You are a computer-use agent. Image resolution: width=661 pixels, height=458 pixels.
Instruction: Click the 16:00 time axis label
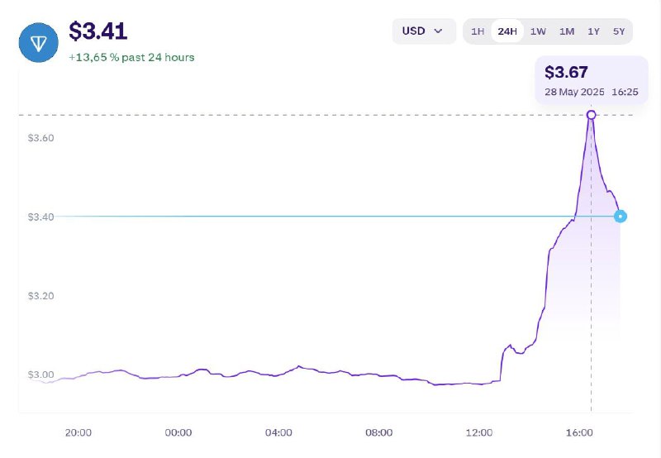point(579,432)
